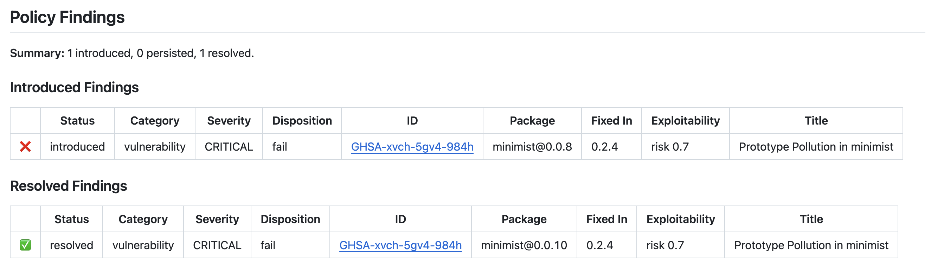
Task: Click the introduced status cell
Action: point(77,147)
